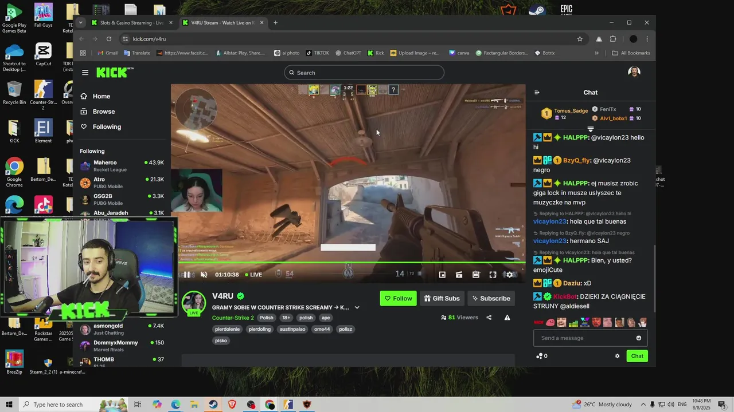Open the Counter-Strike 2 category link

pos(233,318)
